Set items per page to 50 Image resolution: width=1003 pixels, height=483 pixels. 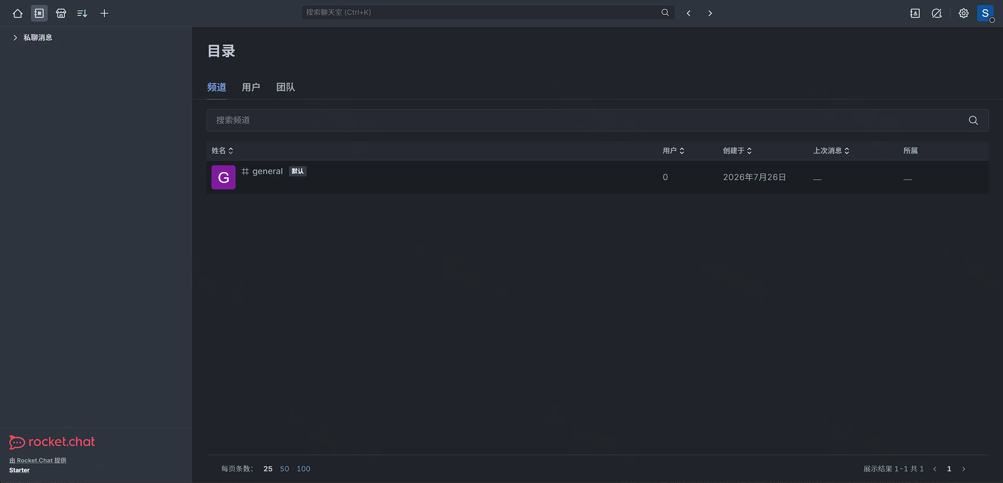click(285, 469)
